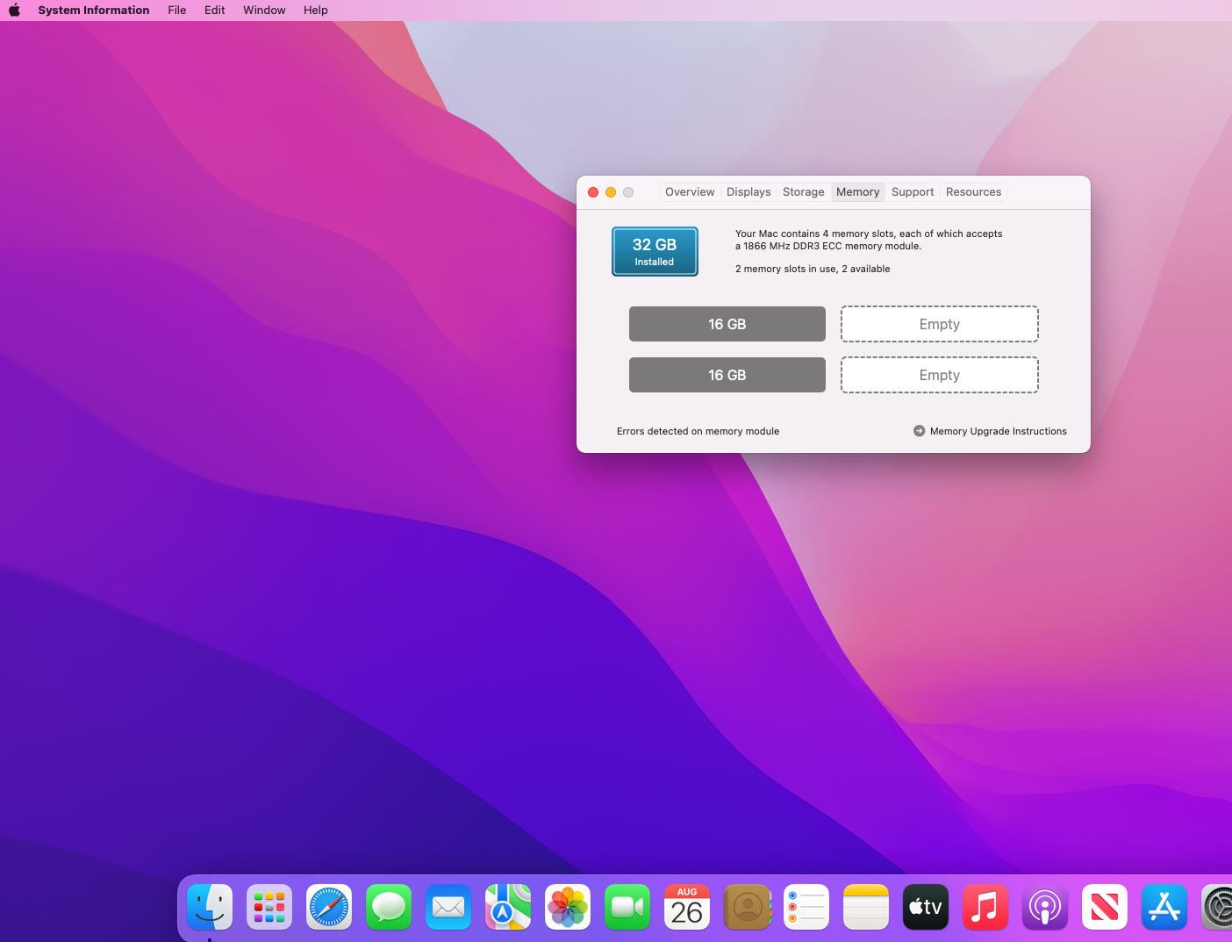Open the Apple menu
1232x942 pixels.
tap(14, 11)
